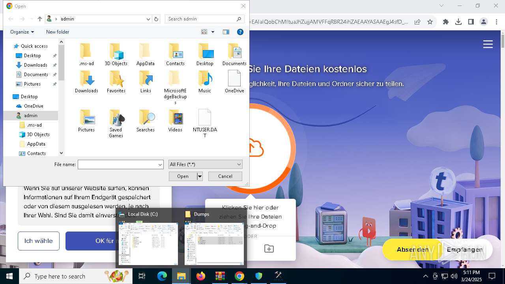Click the Open button in dialog
The height and width of the screenshot is (284, 505).
click(183, 176)
